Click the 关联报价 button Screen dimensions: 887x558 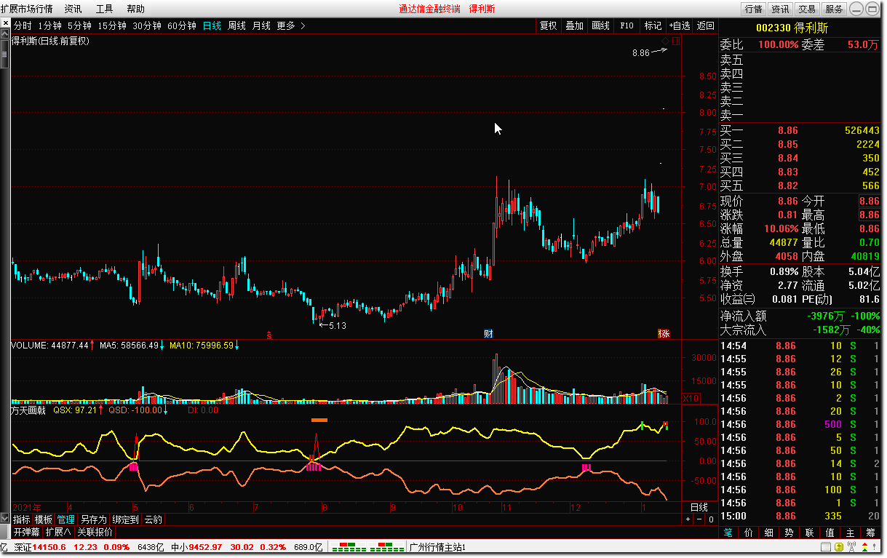tap(95, 532)
